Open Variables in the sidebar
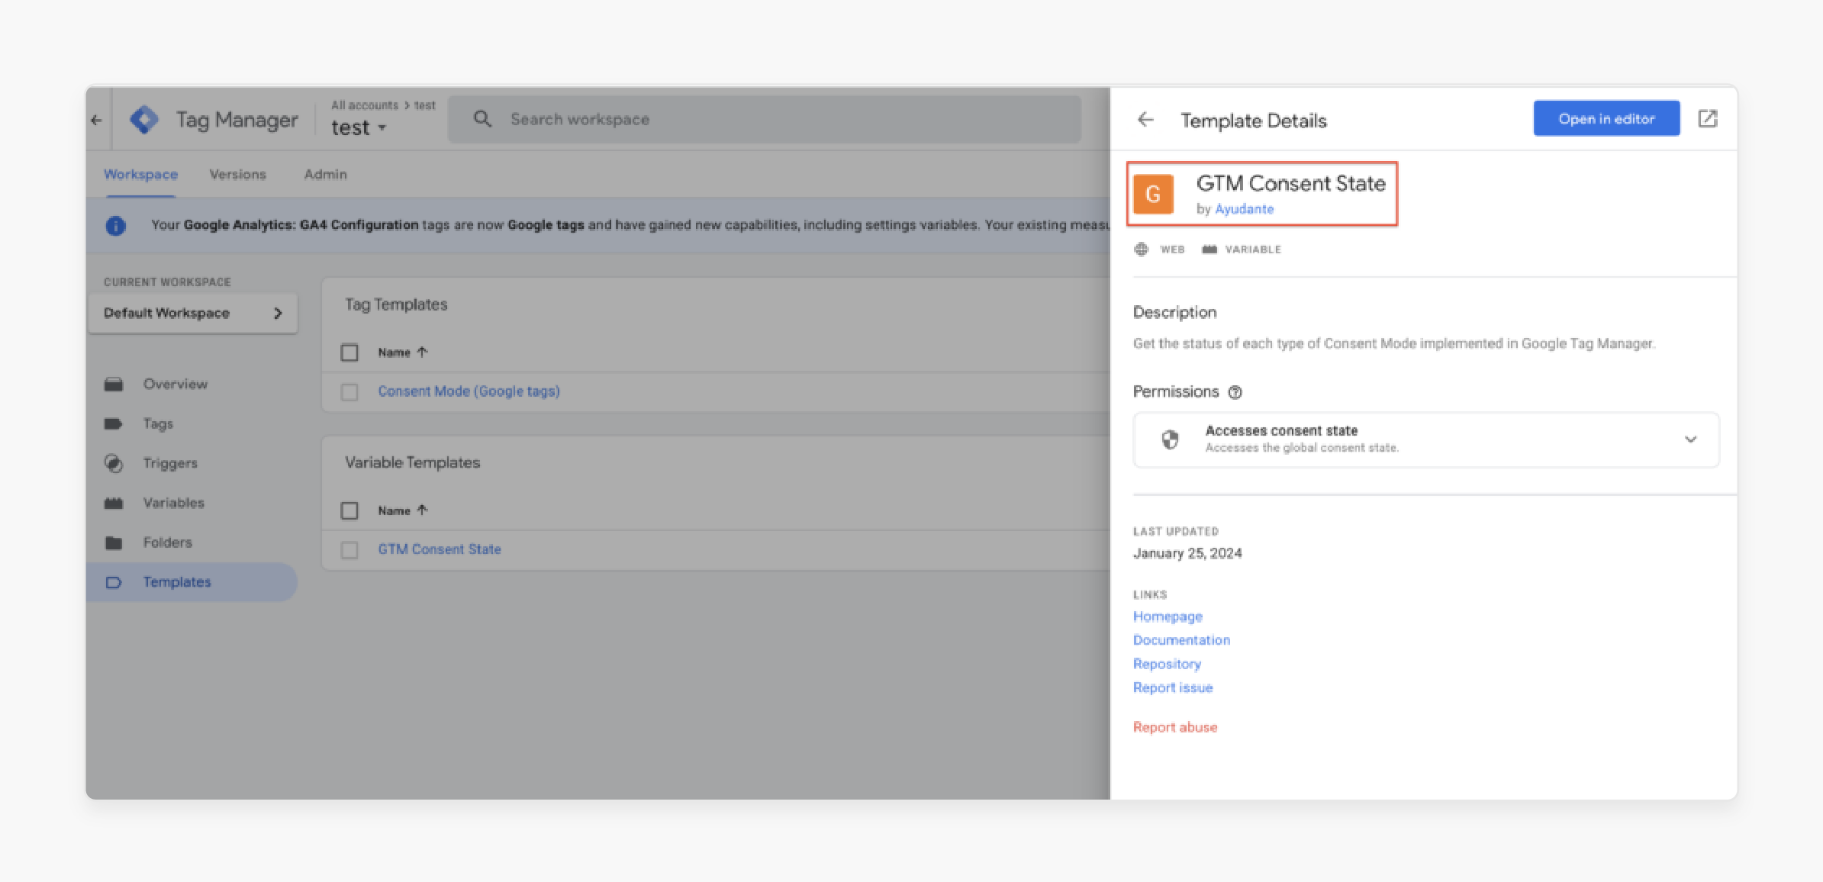The width and height of the screenshot is (1823, 882). pos(173,503)
